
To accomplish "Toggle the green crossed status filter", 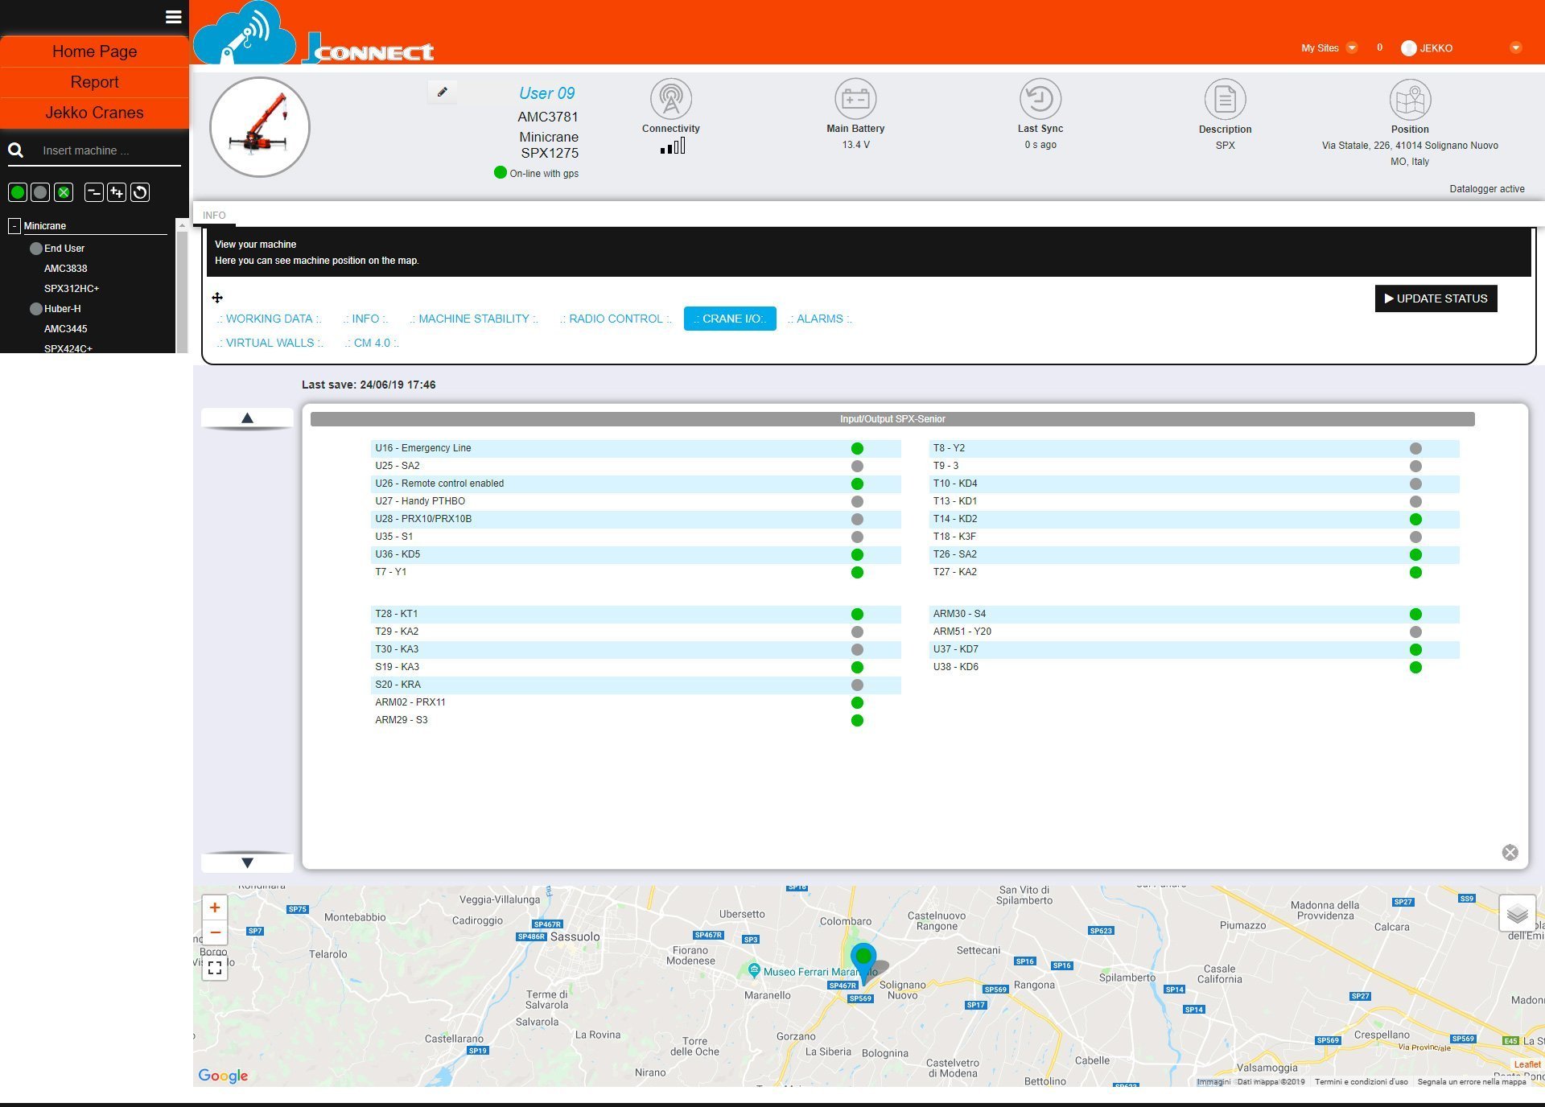I will (64, 192).
